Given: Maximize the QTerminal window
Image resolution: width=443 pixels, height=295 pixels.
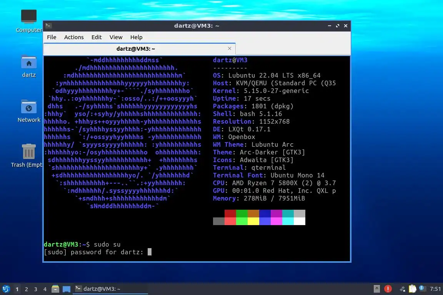Looking at the screenshot, I should pyautogui.click(x=337, y=26).
